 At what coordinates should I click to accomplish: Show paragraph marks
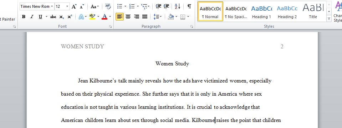[189, 6]
